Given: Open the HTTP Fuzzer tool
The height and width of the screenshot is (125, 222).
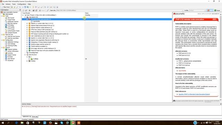Looking at the screenshot, I should [x=11, y=29].
